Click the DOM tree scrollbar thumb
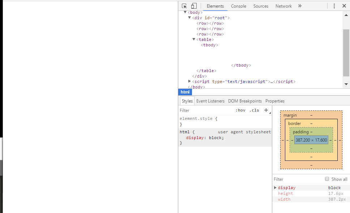Image resolution: width=350 pixels, height=213 pixels. pyautogui.click(x=346, y=53)
